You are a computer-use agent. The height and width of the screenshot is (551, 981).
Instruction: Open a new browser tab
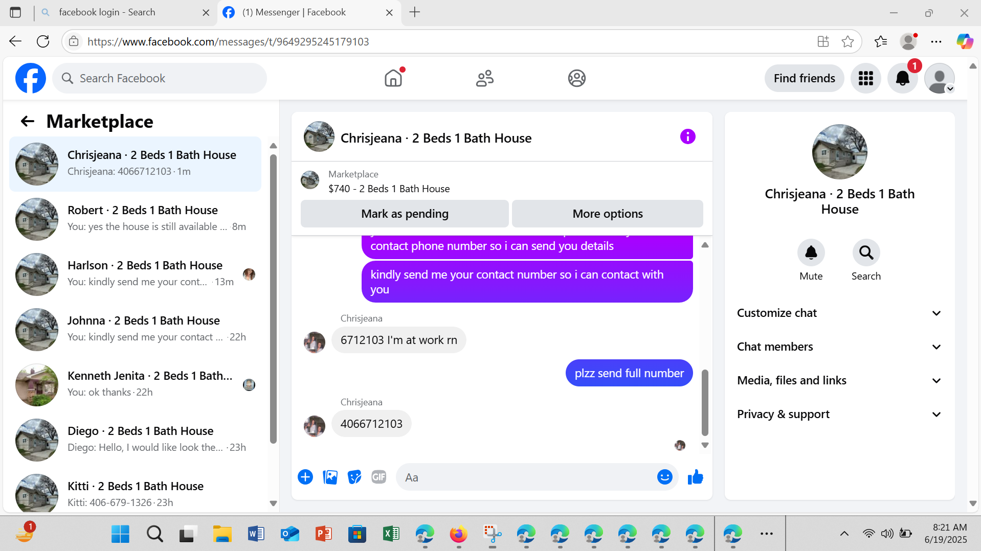[414, 12]
